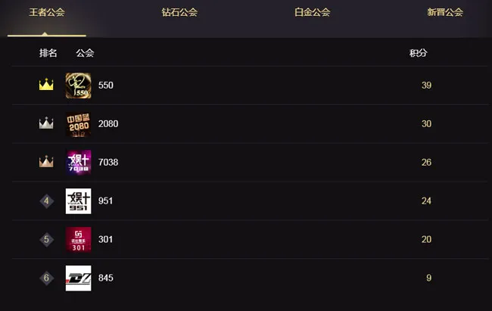Click the silver second-place crown icon
Viewport: 492px width, 311px height.
tap(46, 123)
